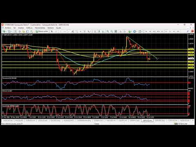Open the Ayuda menu
Image resolution: width=196 pixels, height=147 pixels.
point(58,28)
